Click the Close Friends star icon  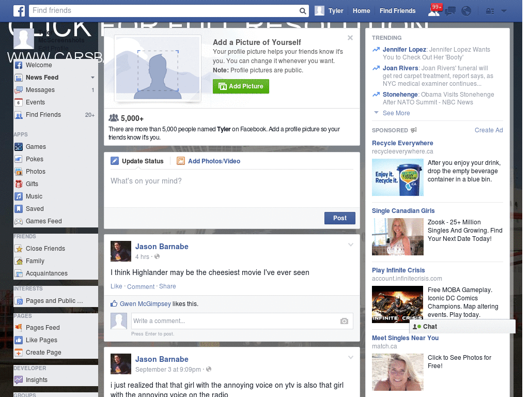point(19,249)
